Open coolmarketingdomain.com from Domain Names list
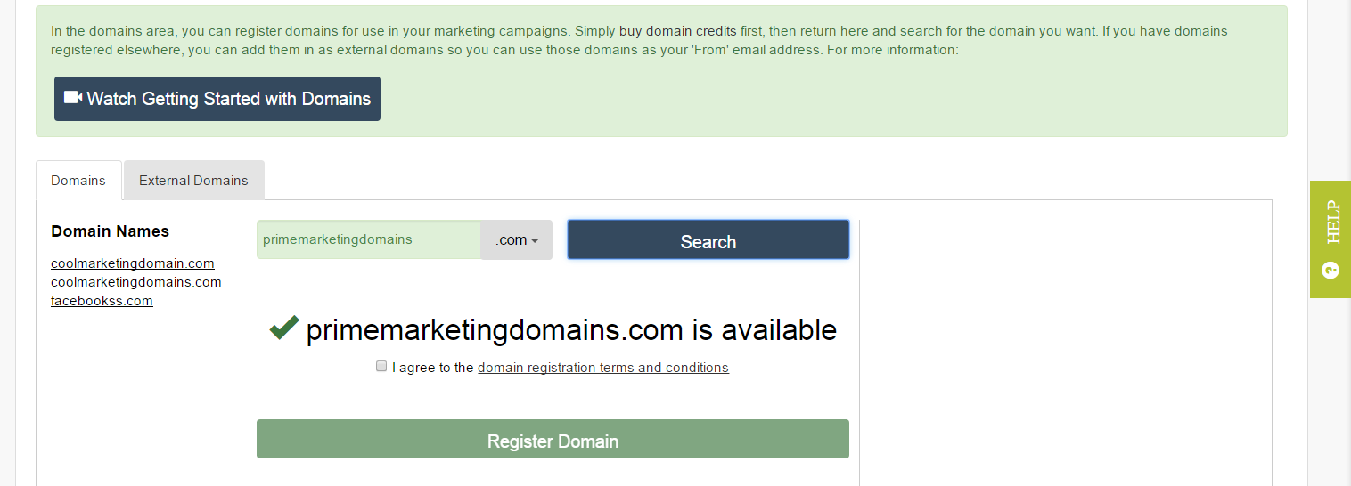The width and height of the screenshot is (1351, 486). coord(133,263)
